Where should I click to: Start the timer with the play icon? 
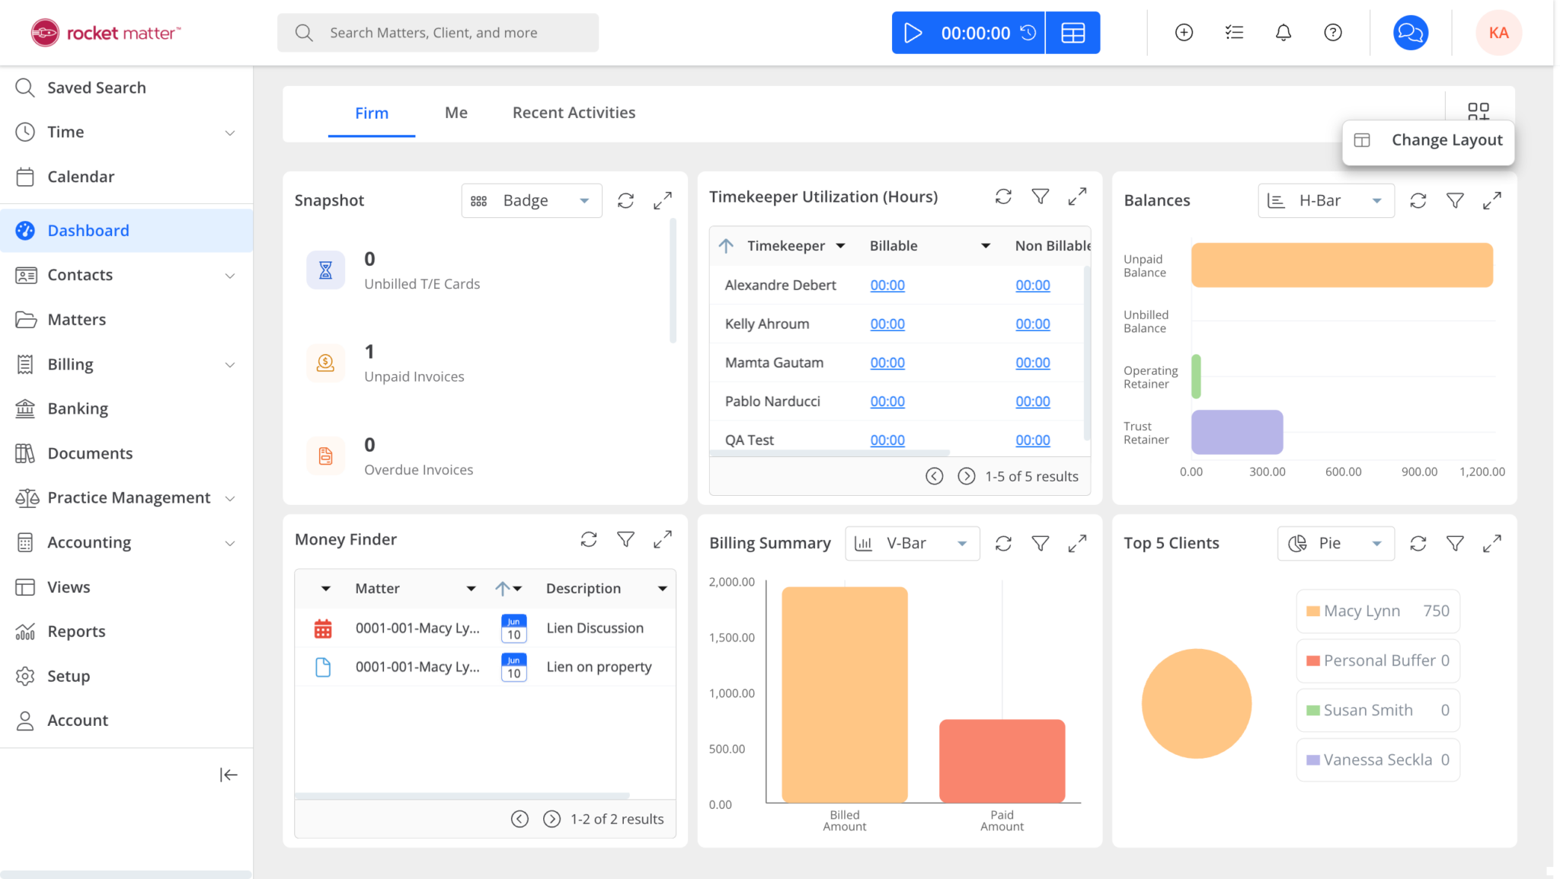click(912, 32)
